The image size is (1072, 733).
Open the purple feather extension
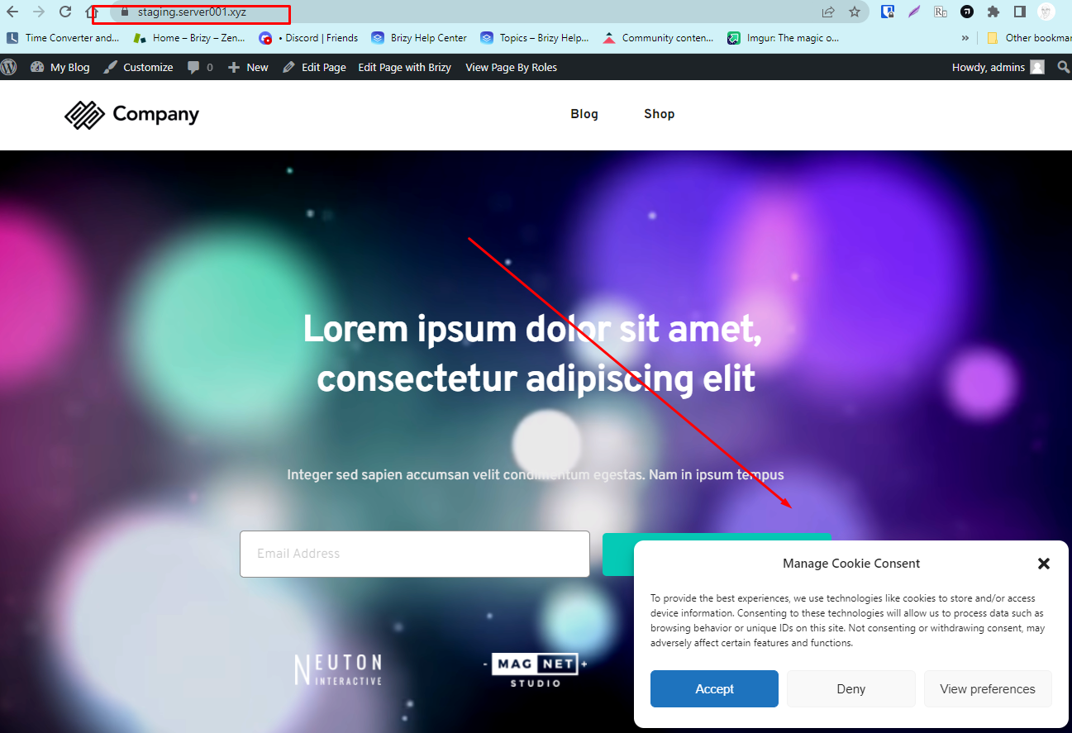(x=914, y=12)
